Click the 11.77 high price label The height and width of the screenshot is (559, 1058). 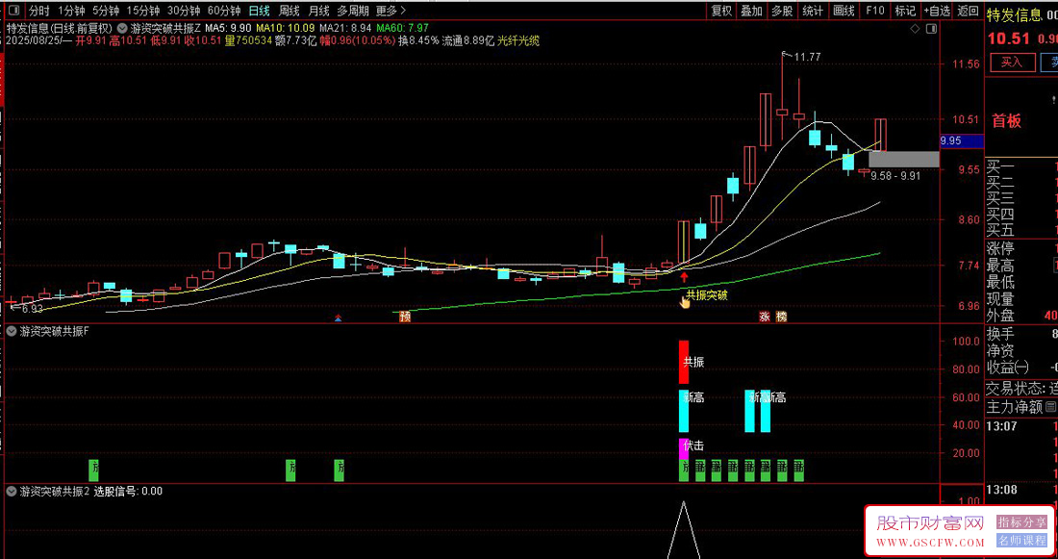pos(807,58)
